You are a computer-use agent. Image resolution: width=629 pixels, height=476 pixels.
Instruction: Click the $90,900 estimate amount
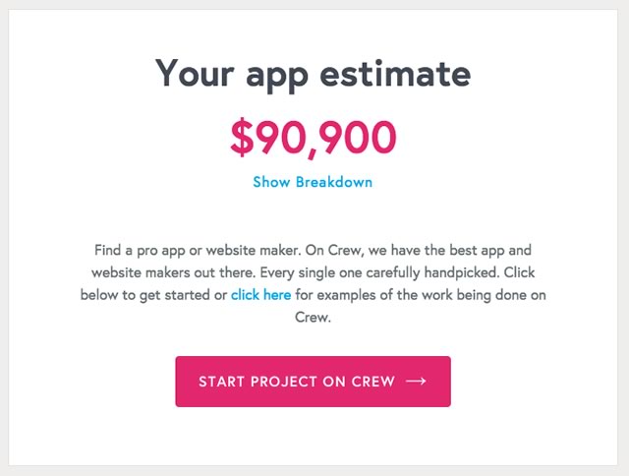(x=314, y=138)
